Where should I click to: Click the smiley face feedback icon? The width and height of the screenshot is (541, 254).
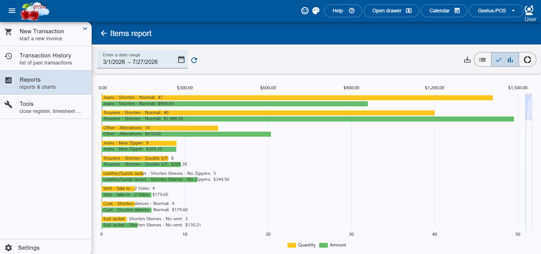click(x=305, y=11)
